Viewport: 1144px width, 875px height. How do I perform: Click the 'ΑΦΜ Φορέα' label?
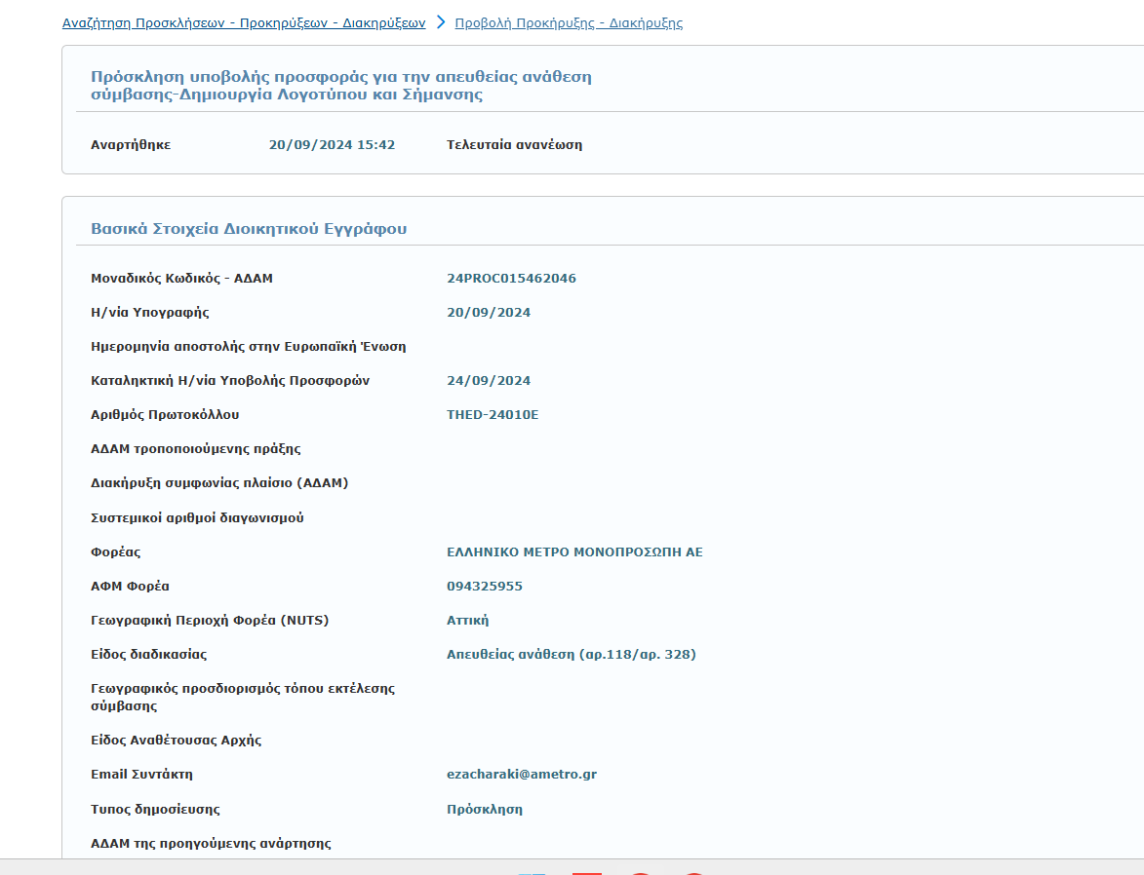click(x=130, y=587)
